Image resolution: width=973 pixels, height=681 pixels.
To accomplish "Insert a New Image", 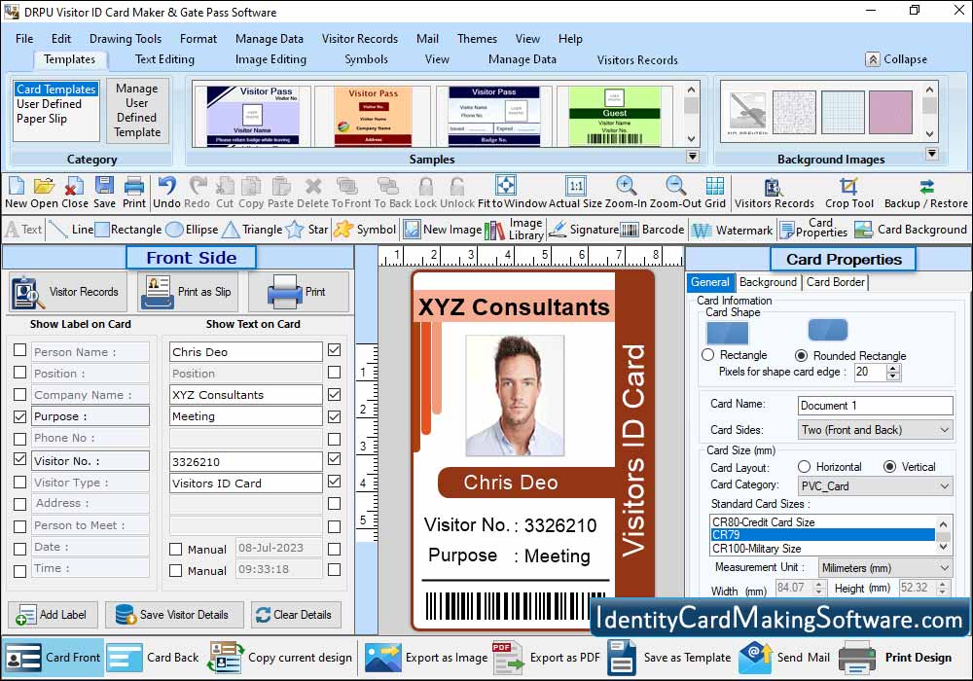I will point(442,230).
